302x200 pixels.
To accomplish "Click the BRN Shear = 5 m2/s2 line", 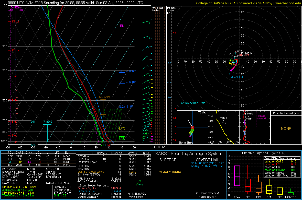I will [99, 179].
